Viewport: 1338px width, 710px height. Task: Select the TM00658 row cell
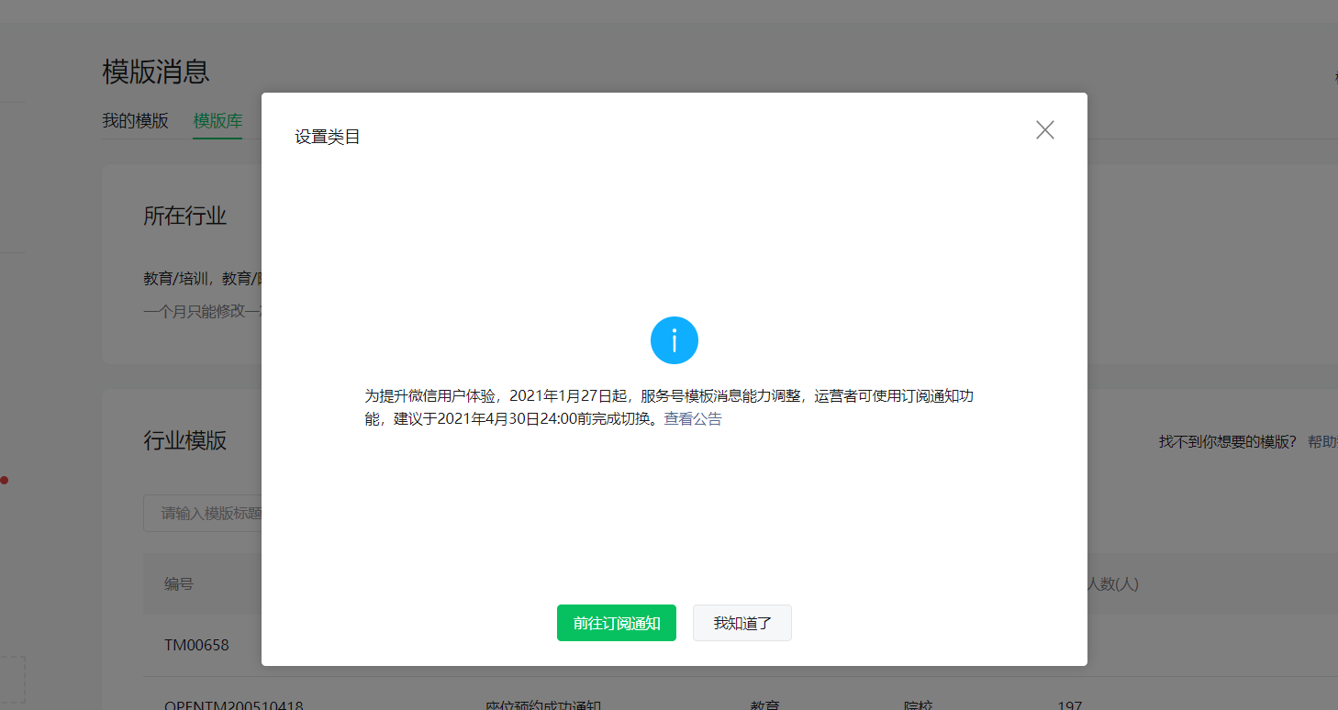(196, 645)
